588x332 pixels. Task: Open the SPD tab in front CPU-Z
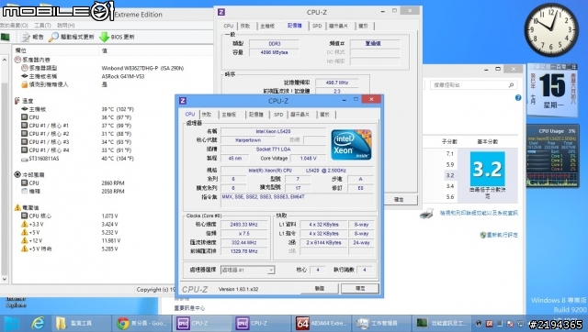pos(278,114)
